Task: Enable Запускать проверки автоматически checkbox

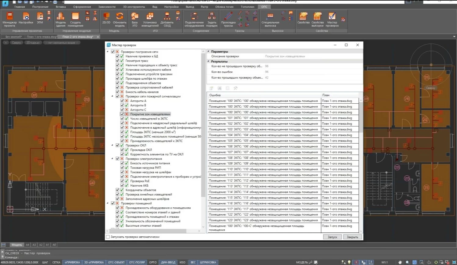Action: (x=108, y=237)
